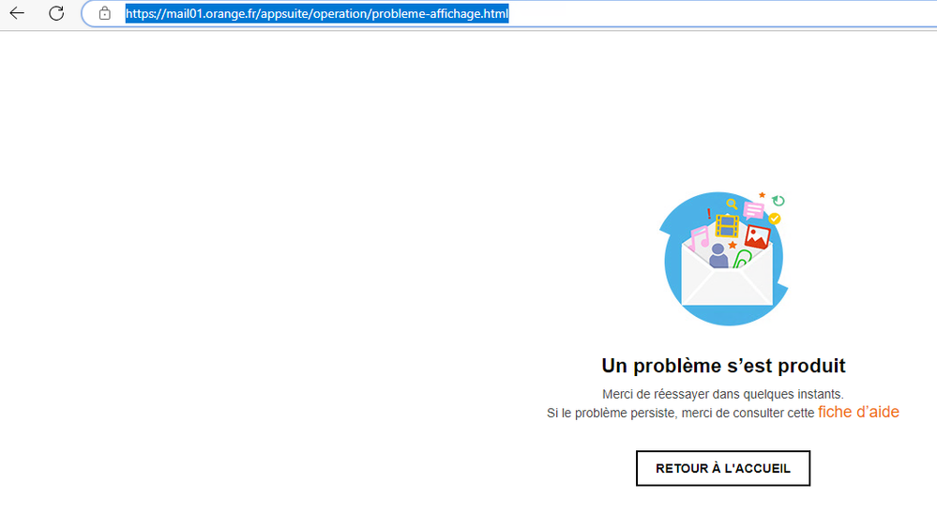The height and width of the screenshot is (513, 937).
Task: Click the pink chat bubble icon
Action: [753, 210]
